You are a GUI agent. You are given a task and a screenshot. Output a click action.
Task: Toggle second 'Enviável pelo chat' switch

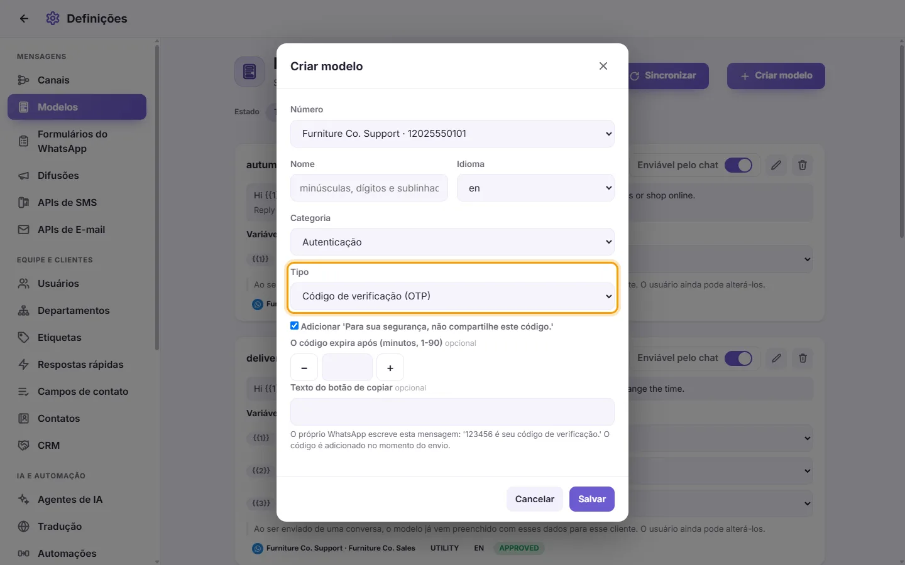click(738, 358)
